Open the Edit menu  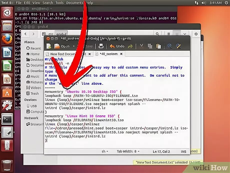tap(27, 3)
